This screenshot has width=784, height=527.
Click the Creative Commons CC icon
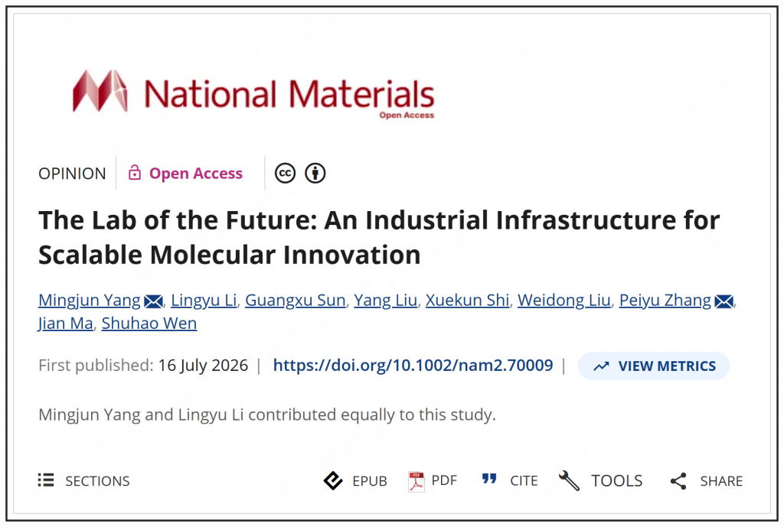coord(285,174)
